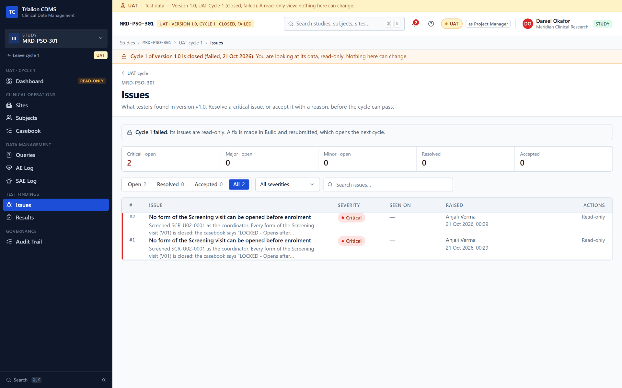This screenshot has width=622, height=388.
Task: Click Leave cycle 1 link
Action: (x=23, y=55)
